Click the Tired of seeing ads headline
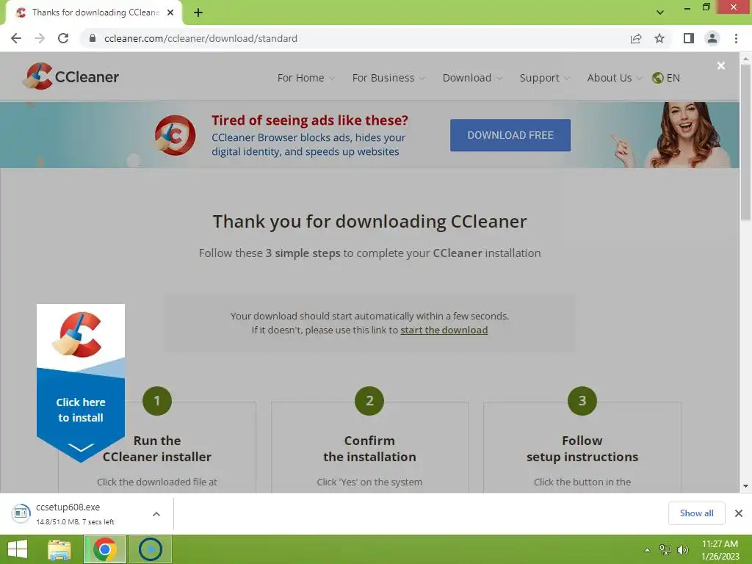Image resolution: width=752 pixels, height=564 pixels. click(310, 120)
